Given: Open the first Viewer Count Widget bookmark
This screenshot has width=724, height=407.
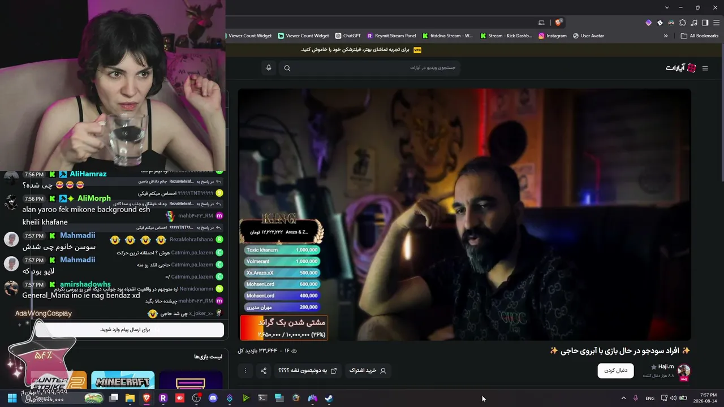Looking at the screenshot, I should click(248, 36).
